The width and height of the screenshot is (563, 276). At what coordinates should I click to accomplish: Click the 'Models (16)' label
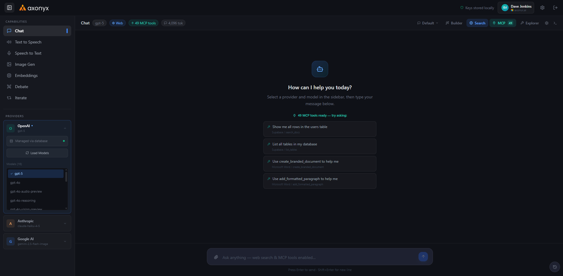click(14, 164)
